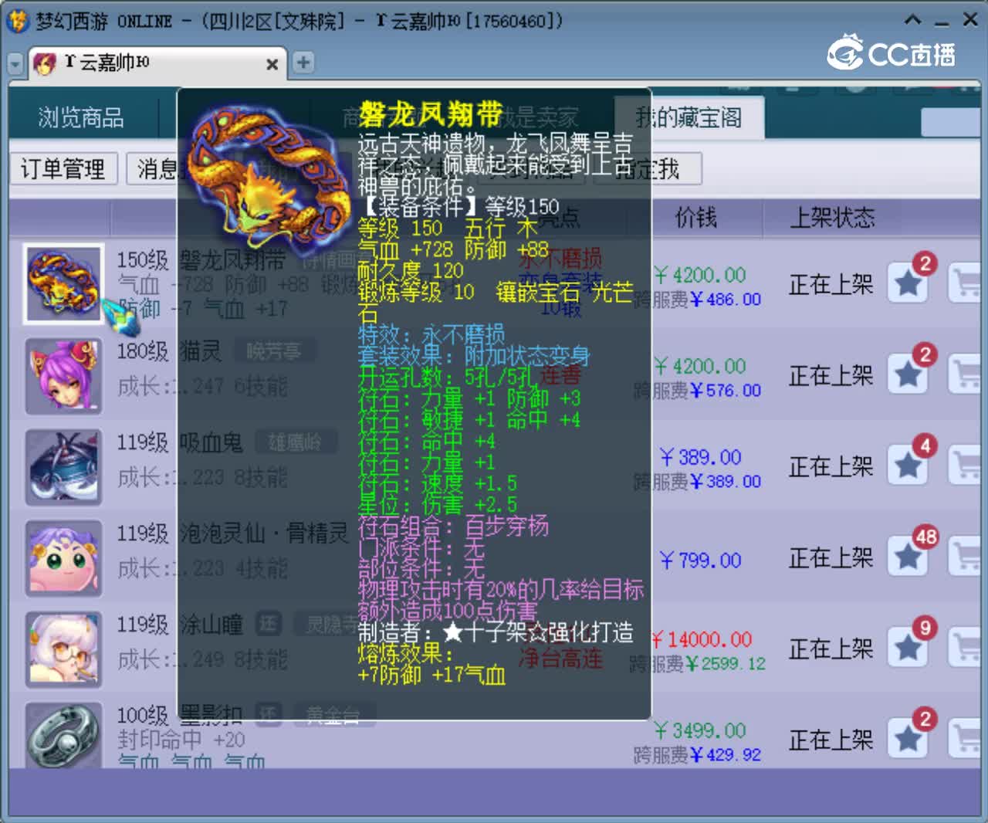Image resolution: width=988 pixels, height=823 pixels.
Task: Click 正在上架 status on 猫灵 row
Action: 831,376
